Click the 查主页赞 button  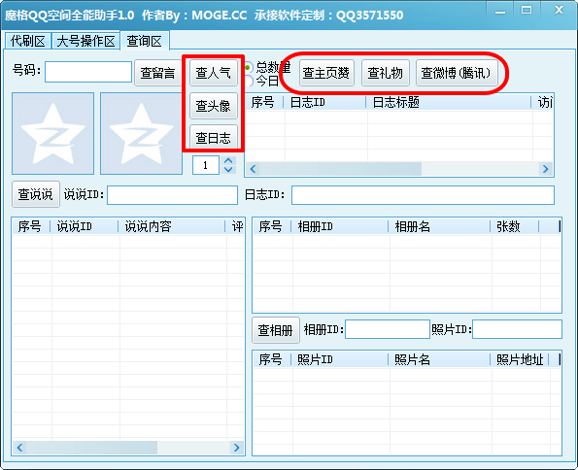coord(326,73)
